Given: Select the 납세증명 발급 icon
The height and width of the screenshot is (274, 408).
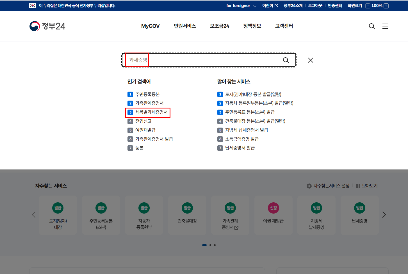Looking at the screenshot, I should pyautogui.click(x=360, y=215).
